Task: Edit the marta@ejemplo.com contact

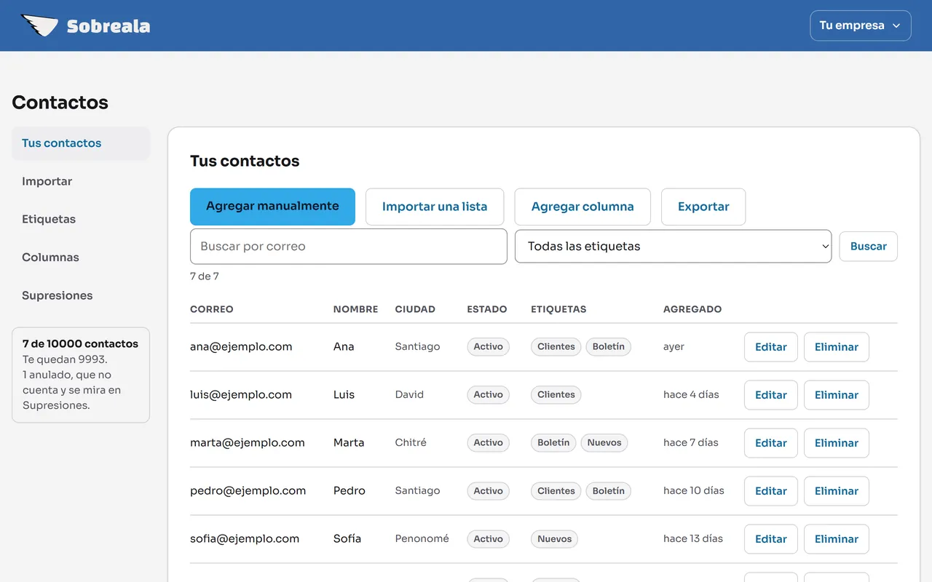Action: point(770,443)
